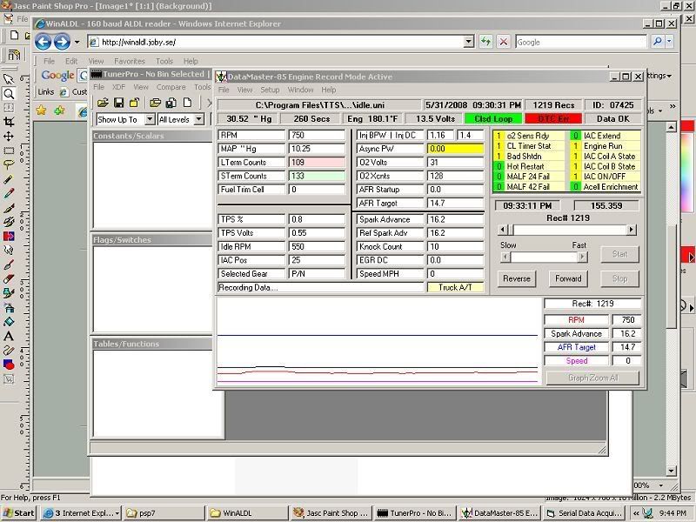Click the Fast arrow on the playback speed slider
The height and width of the screenshot is (522, 696).
click(582, 257)
